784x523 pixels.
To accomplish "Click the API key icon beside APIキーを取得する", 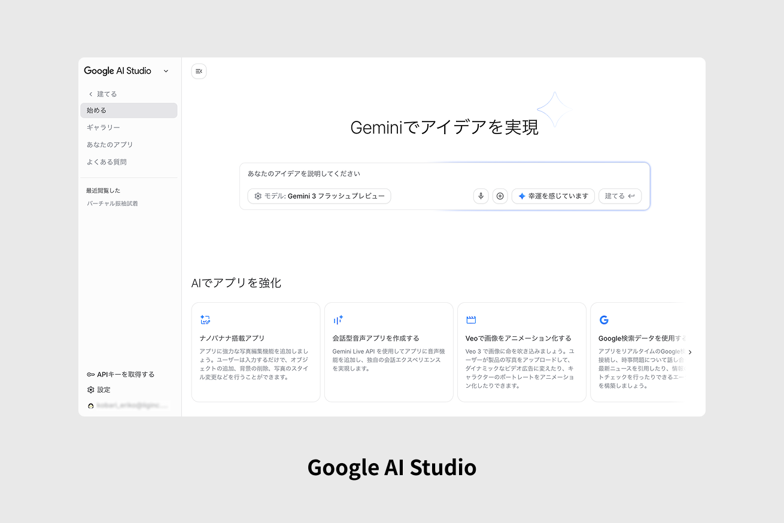I will tap(90, 374).
